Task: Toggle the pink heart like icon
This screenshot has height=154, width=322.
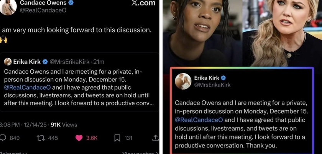Action: click(79, 138)
